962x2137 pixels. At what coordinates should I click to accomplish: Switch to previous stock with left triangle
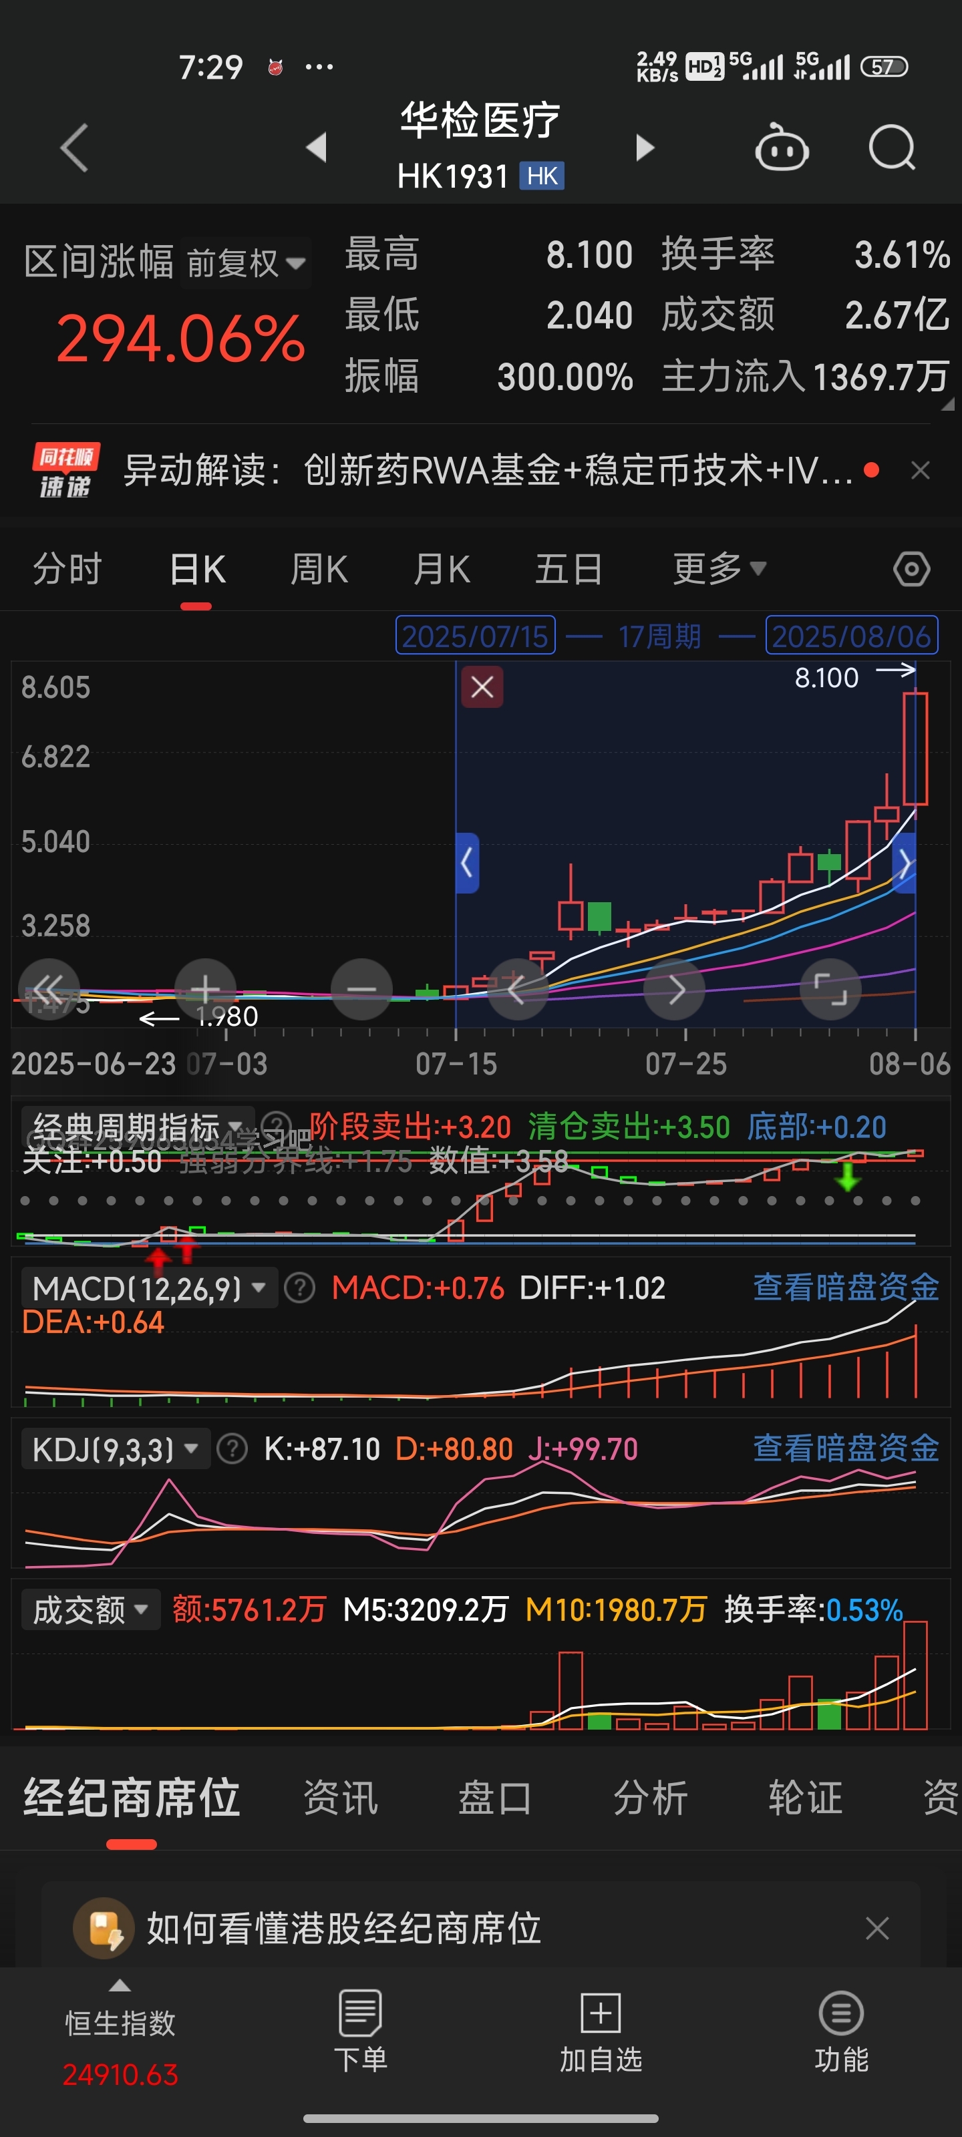(x=316, y=148)
